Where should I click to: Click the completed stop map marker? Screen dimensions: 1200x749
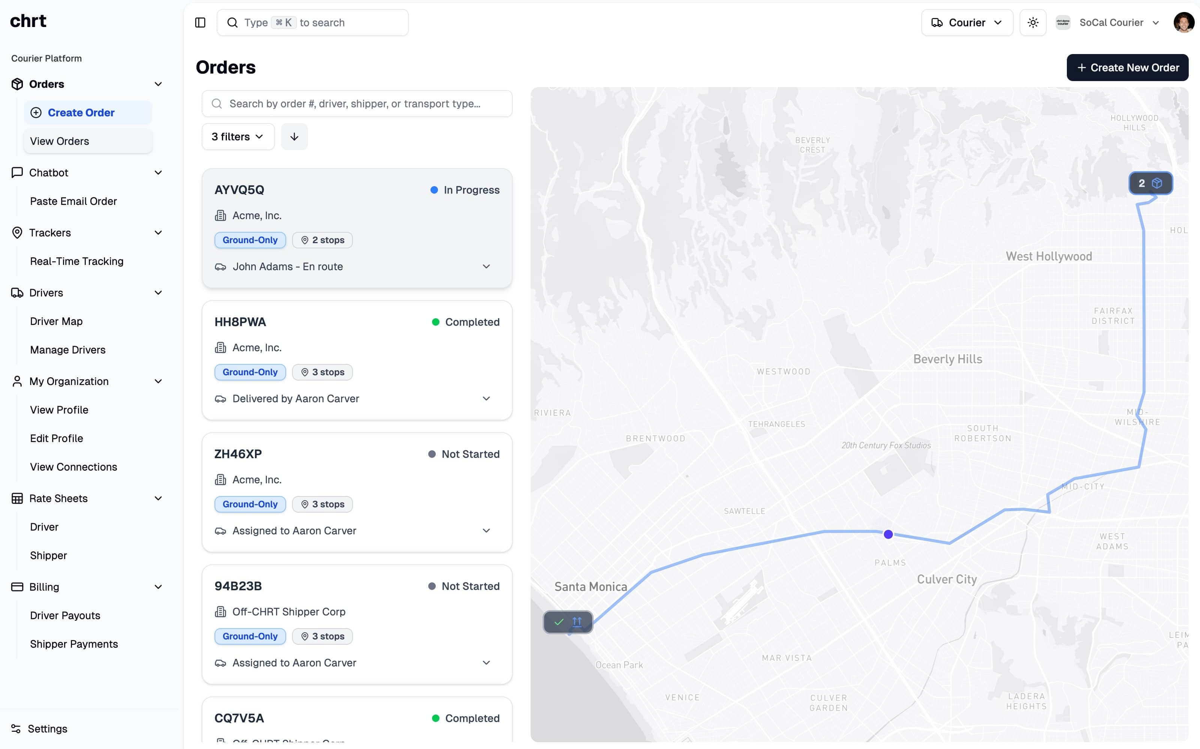click(568, 622)
